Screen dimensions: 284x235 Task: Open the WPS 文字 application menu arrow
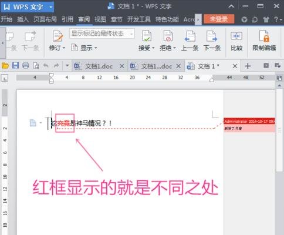tap(50, 7)
